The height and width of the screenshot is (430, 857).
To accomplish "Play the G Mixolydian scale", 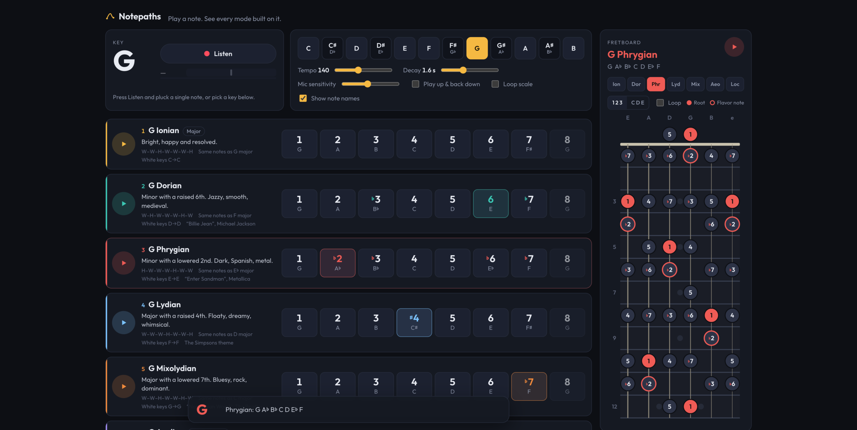I will pos(124,386).
